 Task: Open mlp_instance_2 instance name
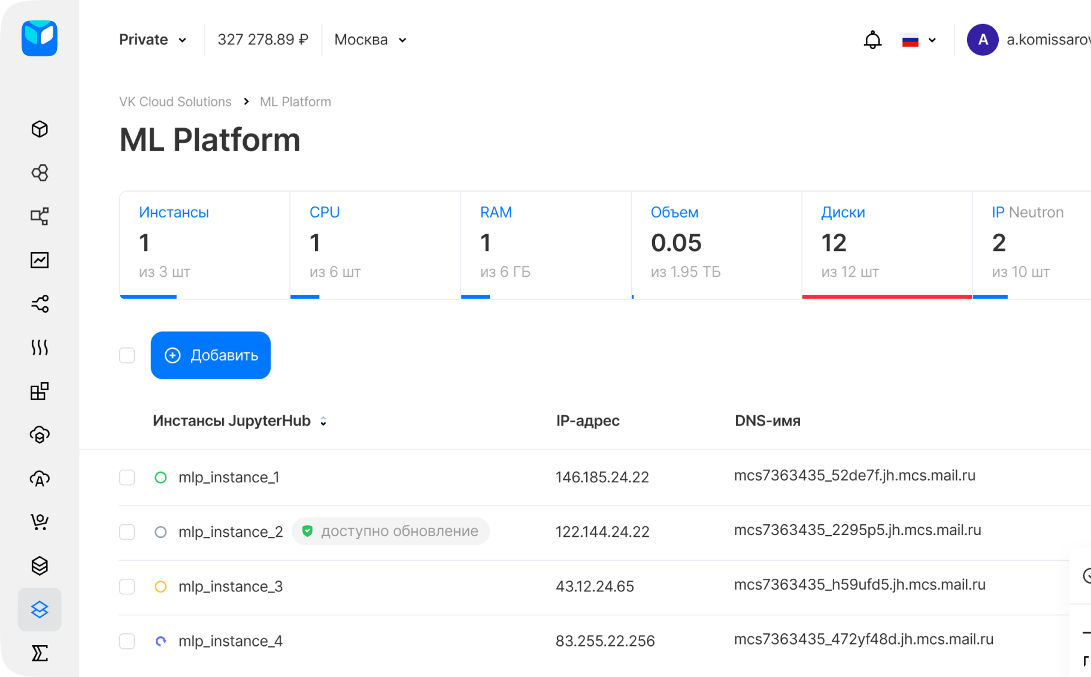pos(231,532)
